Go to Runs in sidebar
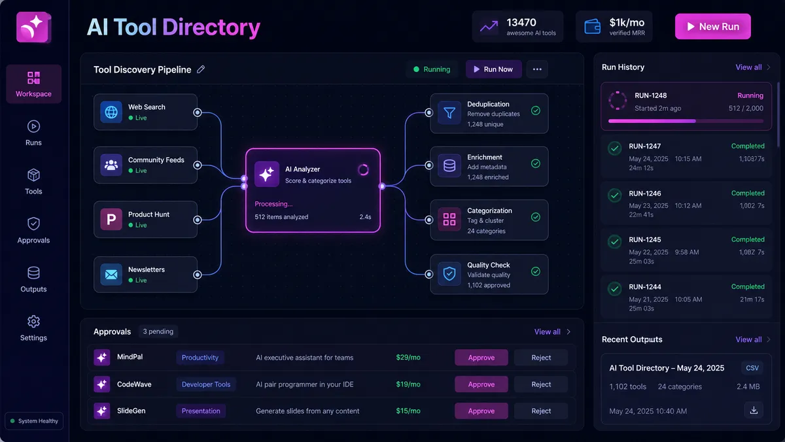 click(x=34, y=133)
